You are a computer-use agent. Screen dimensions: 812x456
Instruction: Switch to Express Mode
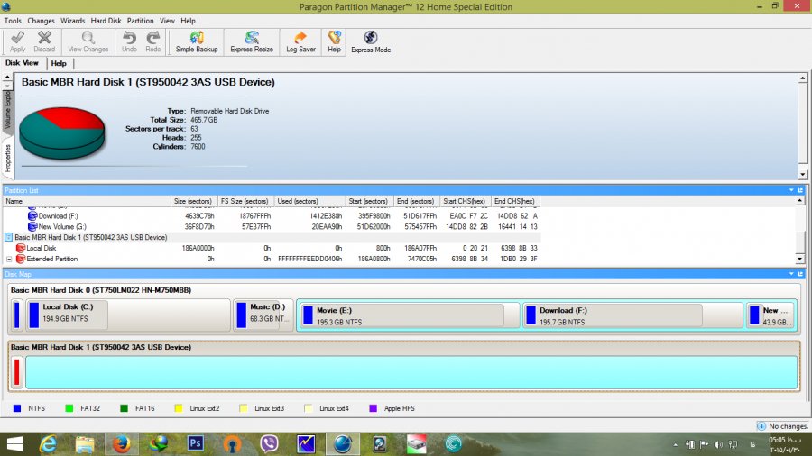pos(371,41)
